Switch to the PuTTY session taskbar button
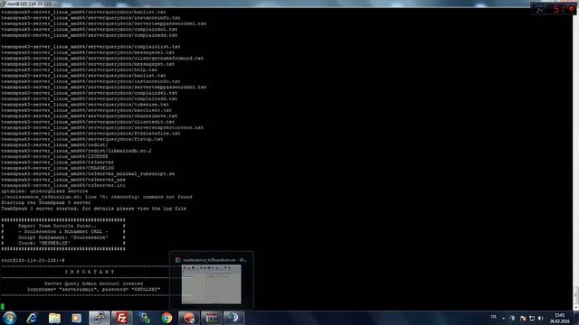Image resolution: width=579 pixels, height=325 pixels. pyautogui.click(x=100, y=318)
